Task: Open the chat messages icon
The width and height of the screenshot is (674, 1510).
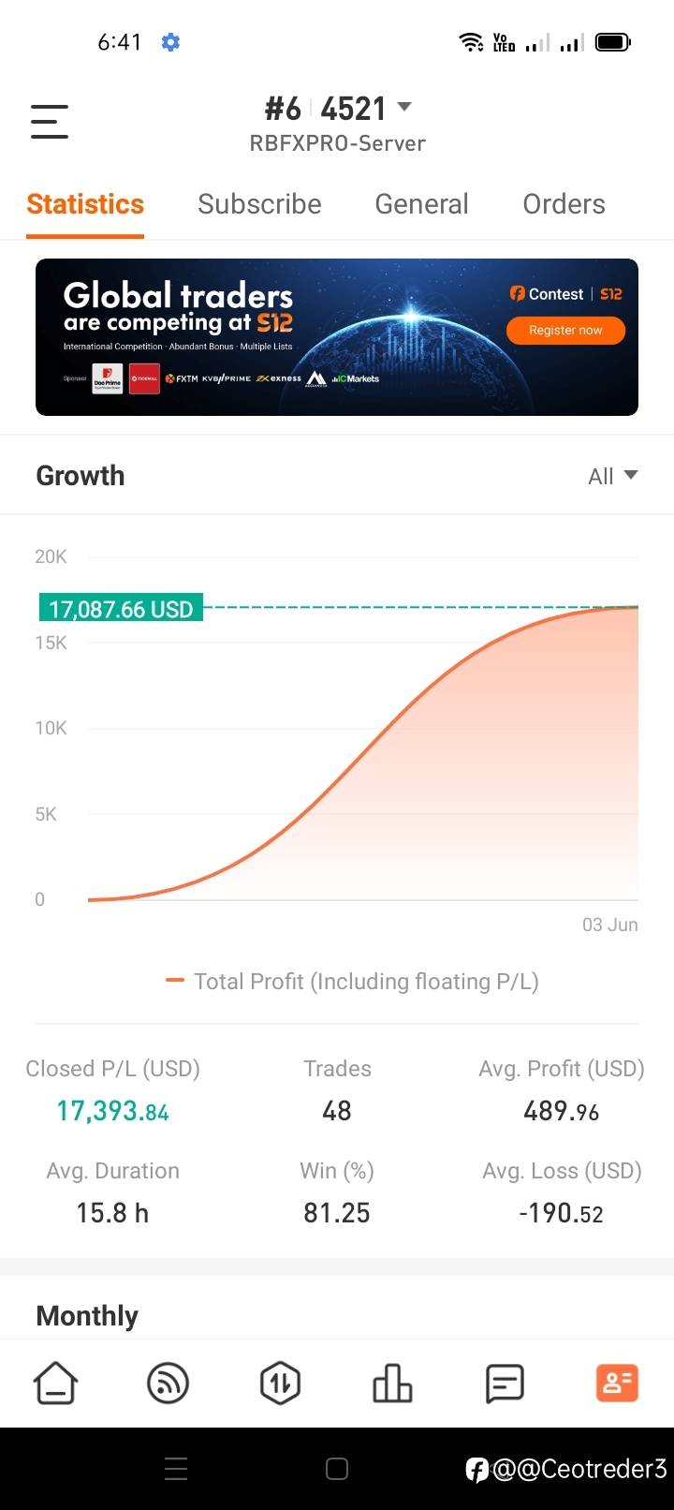Action: [505, 1383]
